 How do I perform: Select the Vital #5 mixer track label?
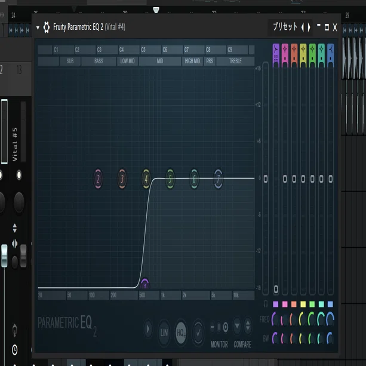[x=14, y=144]
